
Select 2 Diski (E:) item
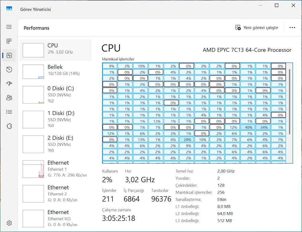55,144
